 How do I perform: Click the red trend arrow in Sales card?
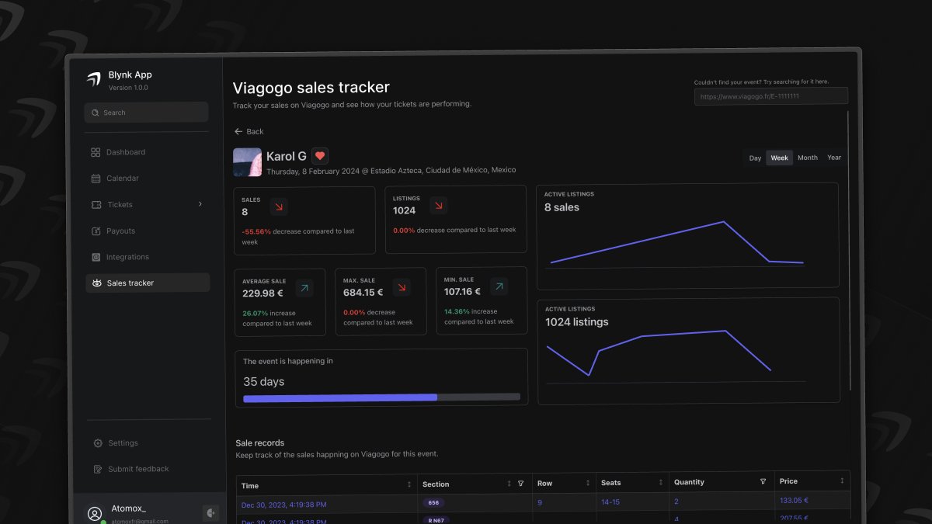pos(279,206)
